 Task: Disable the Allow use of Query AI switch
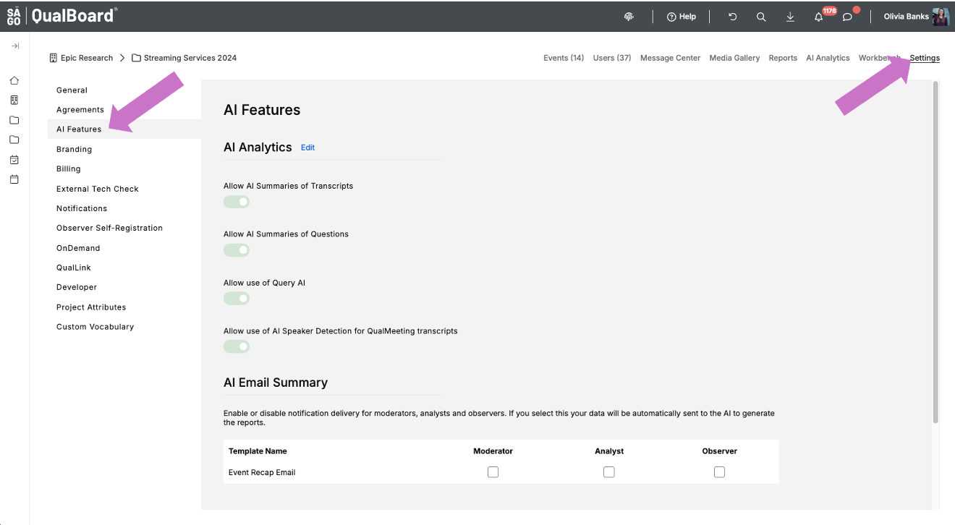[x=237, y=299]
